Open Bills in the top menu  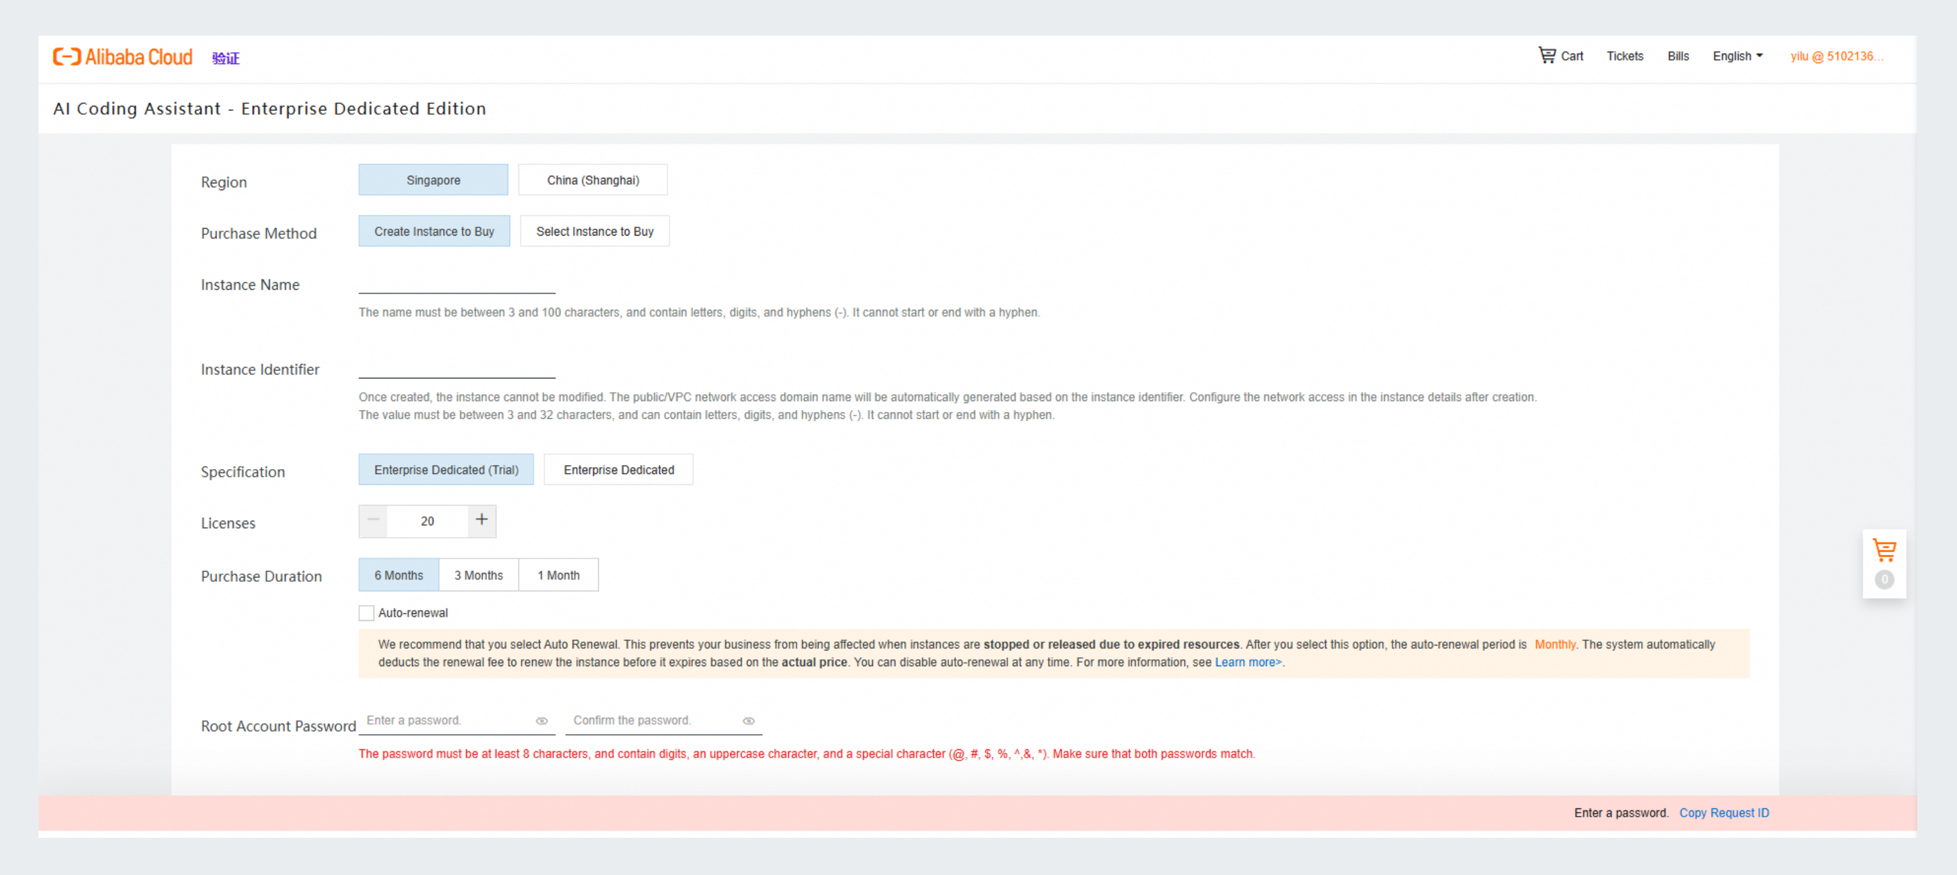point(1678,56)
